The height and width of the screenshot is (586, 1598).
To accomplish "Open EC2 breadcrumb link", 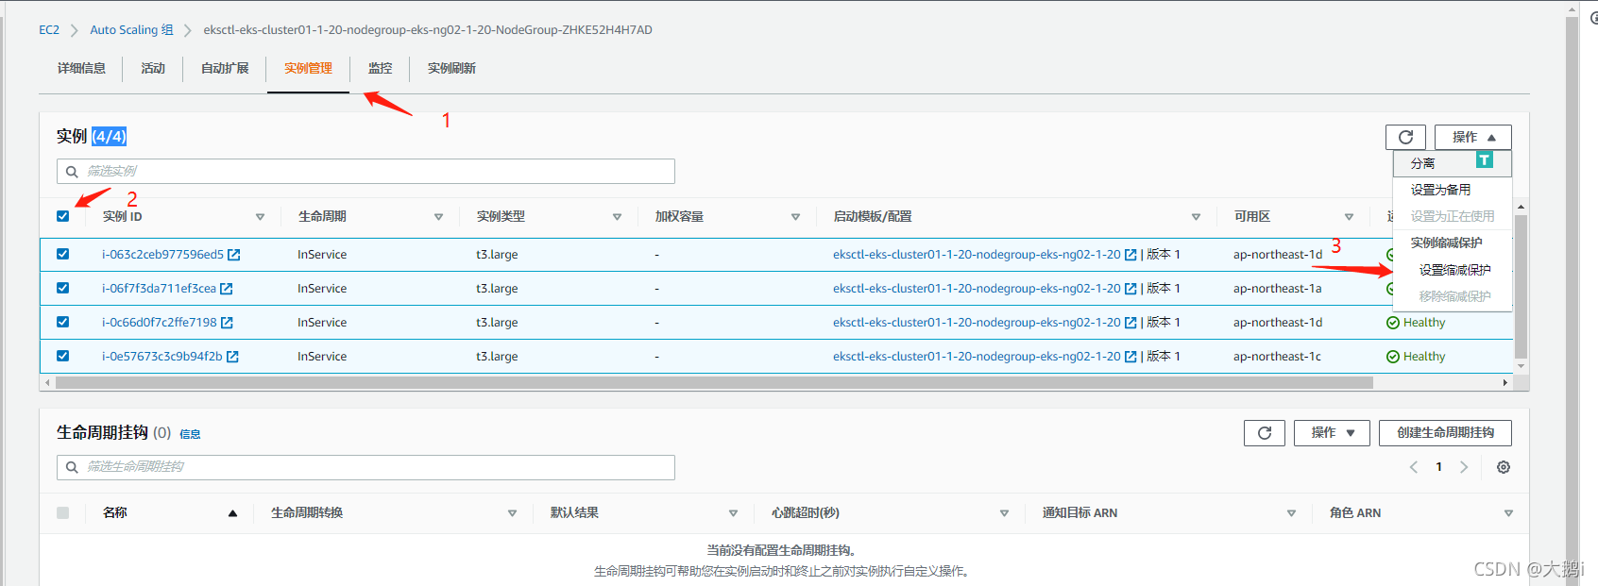I will [x=49, y=30].
